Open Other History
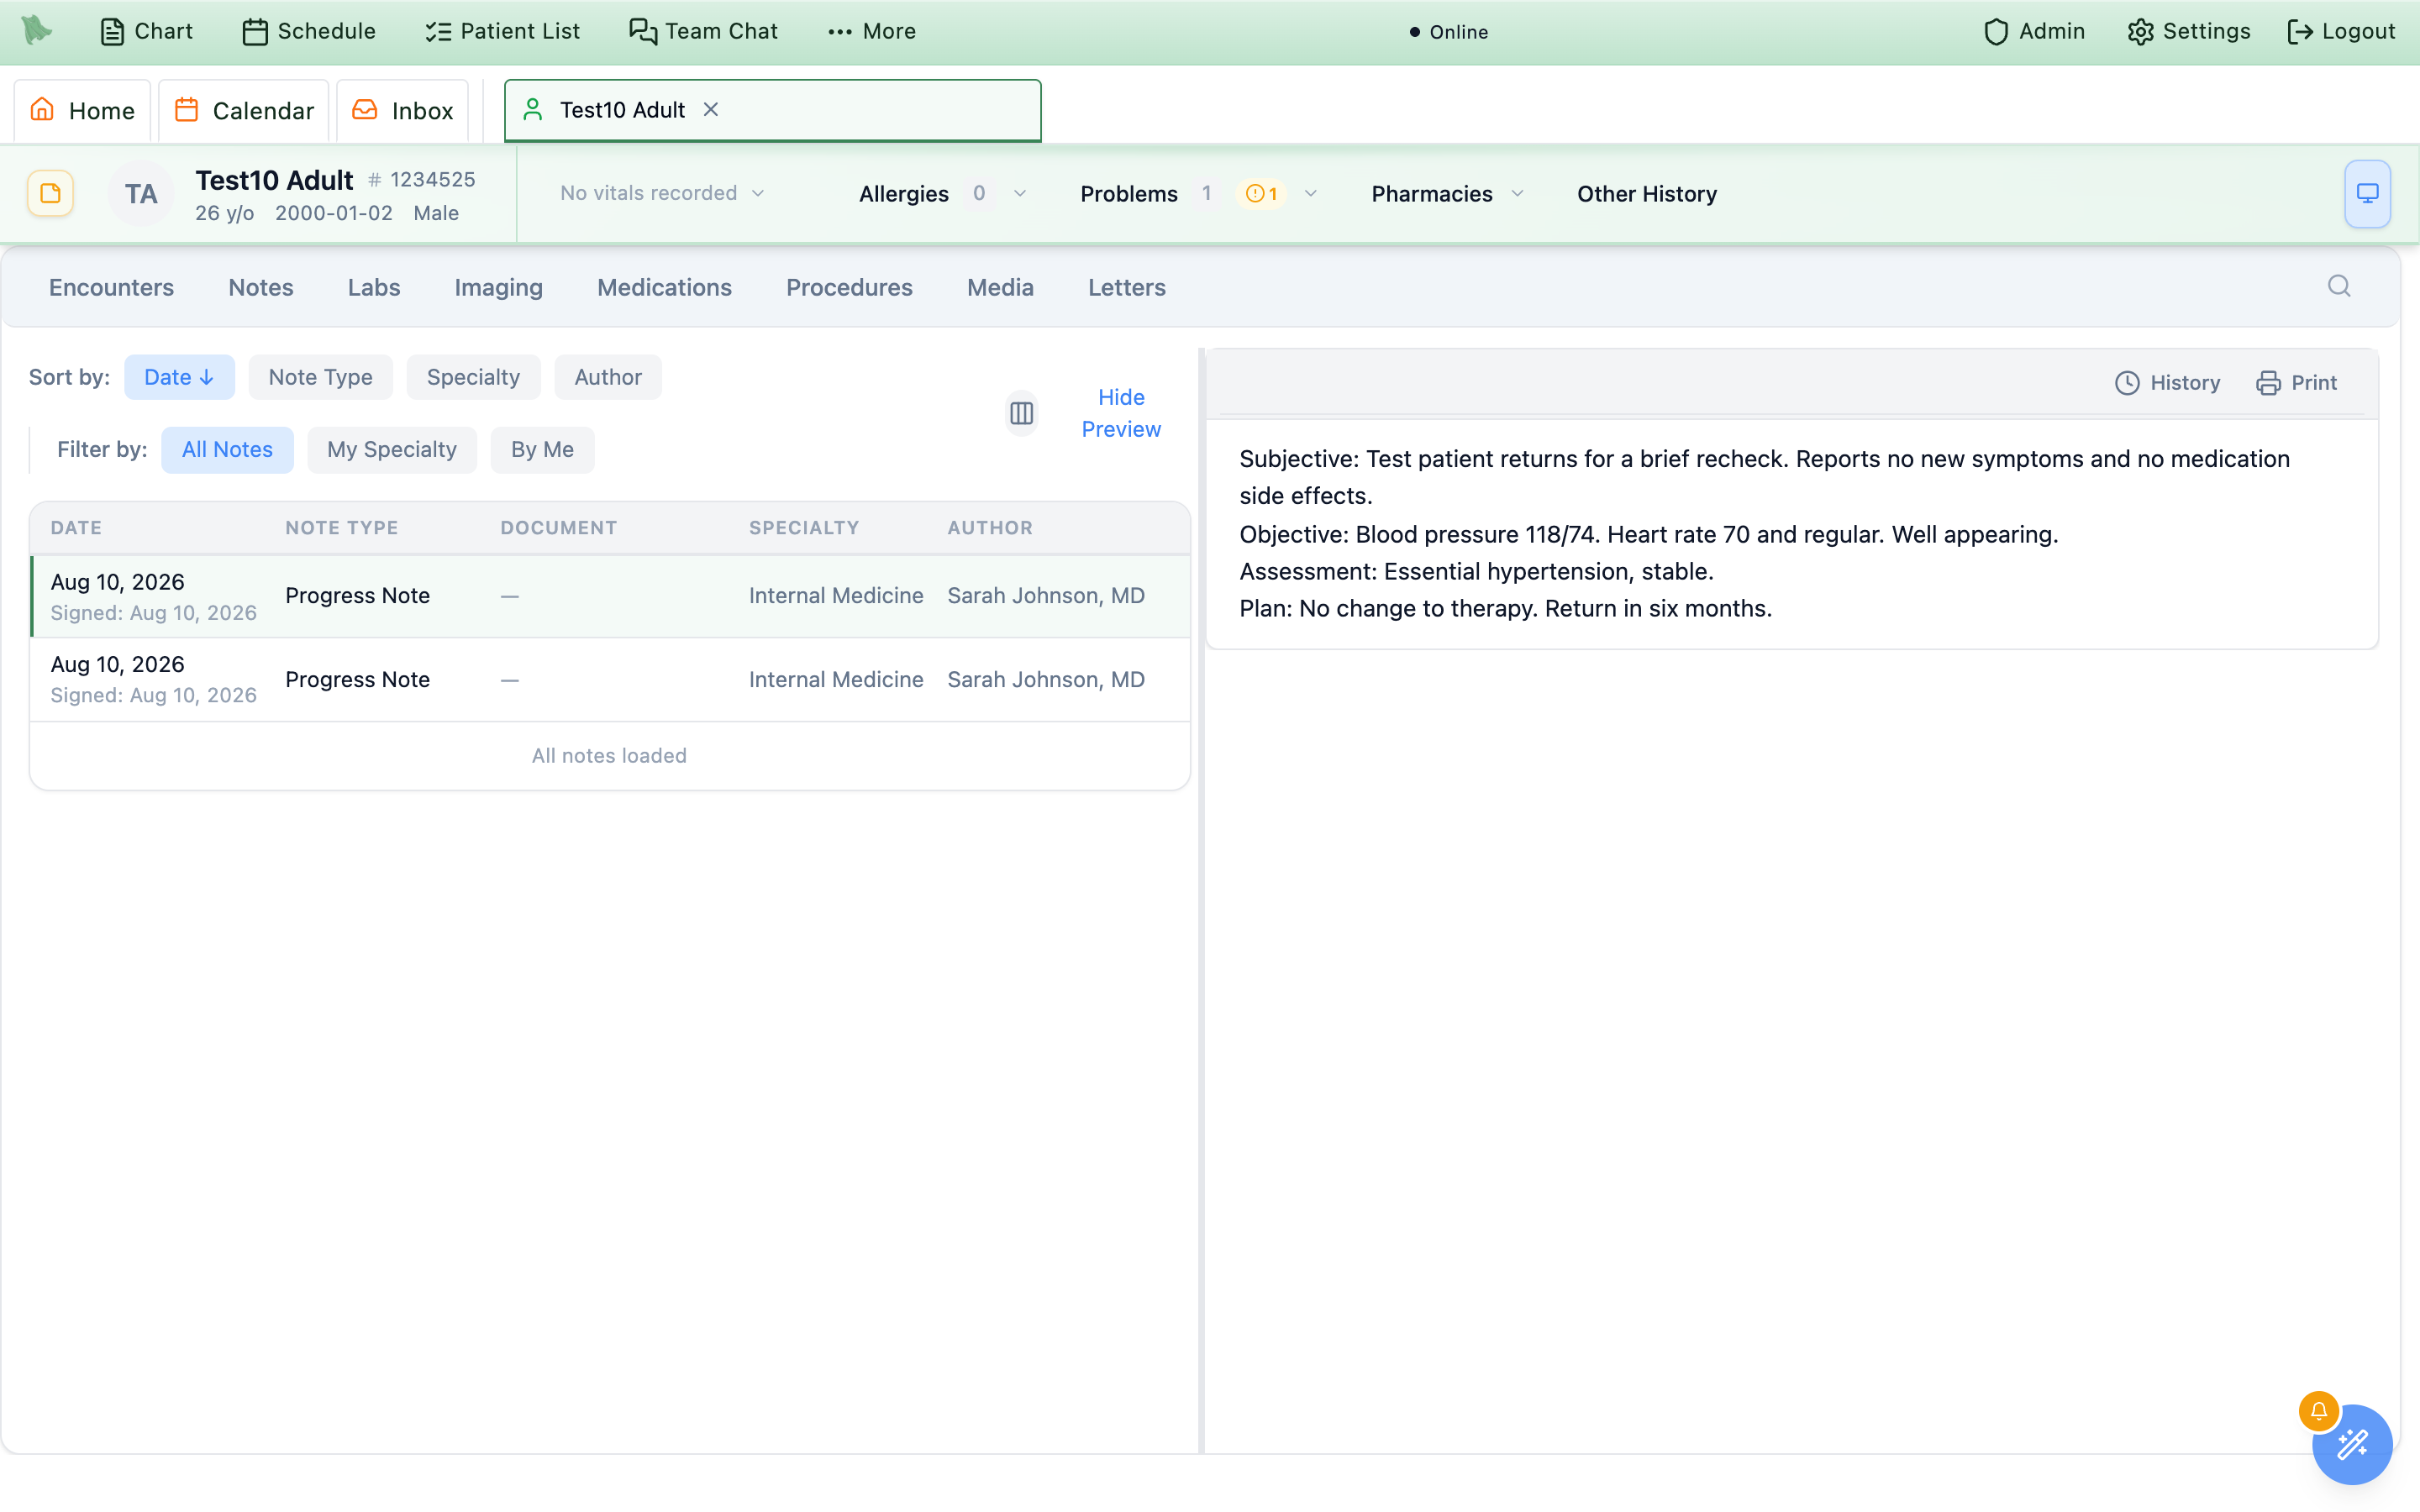This screenshot has height=1512, width=2420. (1647, 193)
